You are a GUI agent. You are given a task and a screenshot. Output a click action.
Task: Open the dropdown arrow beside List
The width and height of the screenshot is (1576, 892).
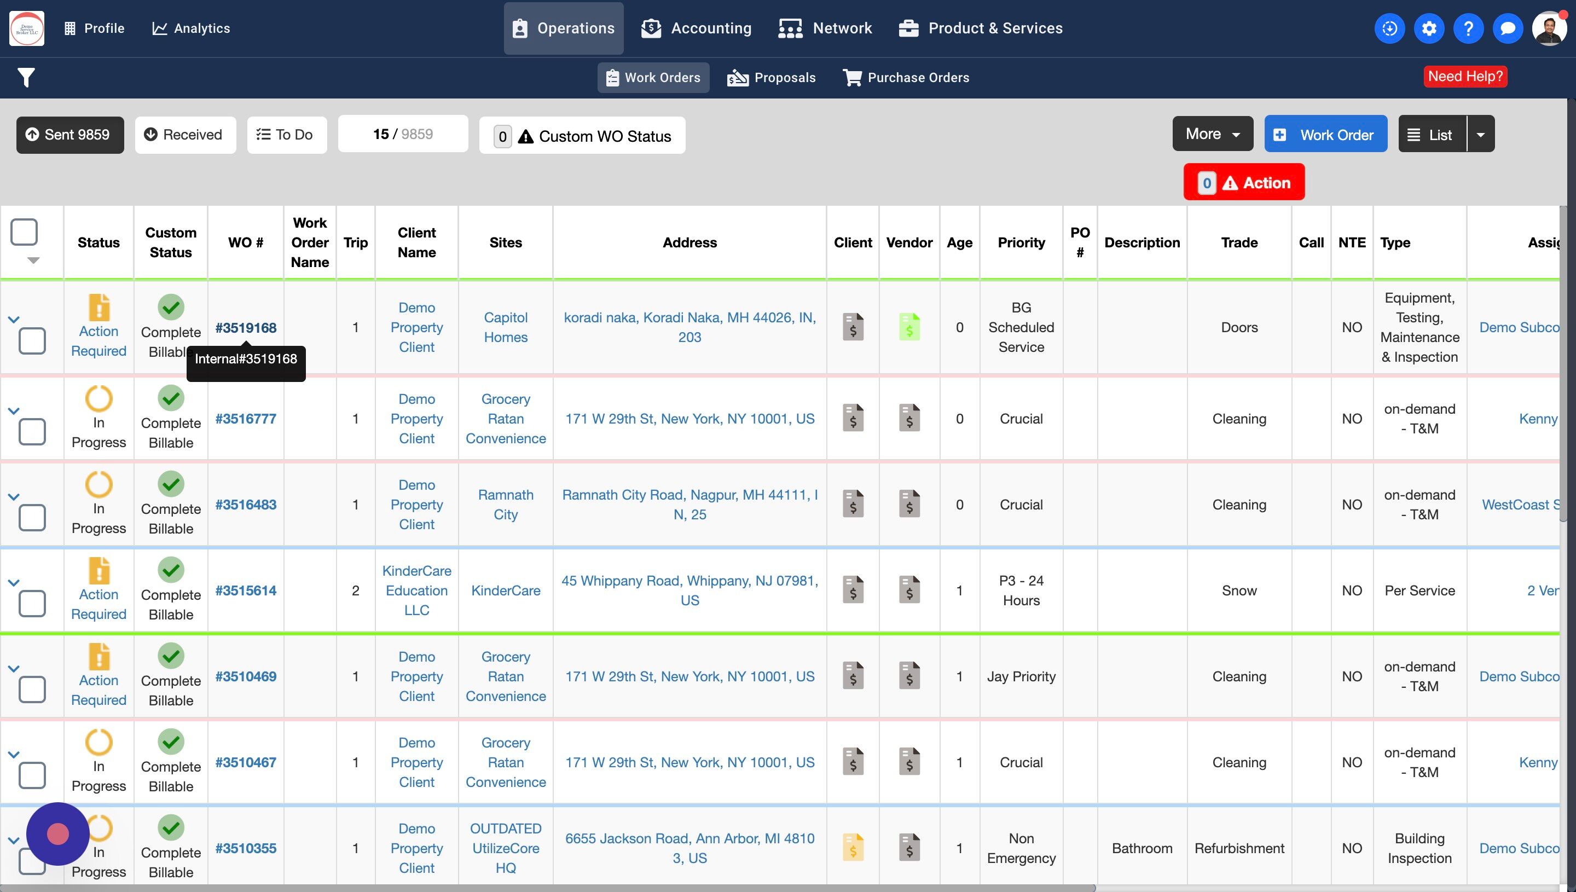1480,134
